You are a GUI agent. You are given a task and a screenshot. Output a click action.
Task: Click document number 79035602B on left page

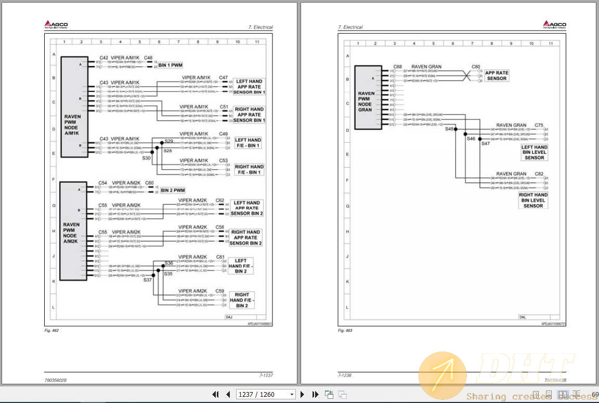[56, 380]
